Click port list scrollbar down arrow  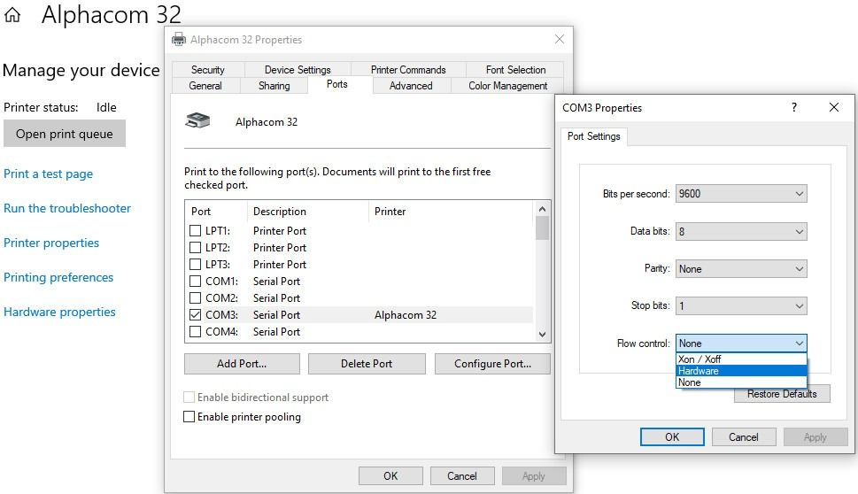(x=542, y=335)
